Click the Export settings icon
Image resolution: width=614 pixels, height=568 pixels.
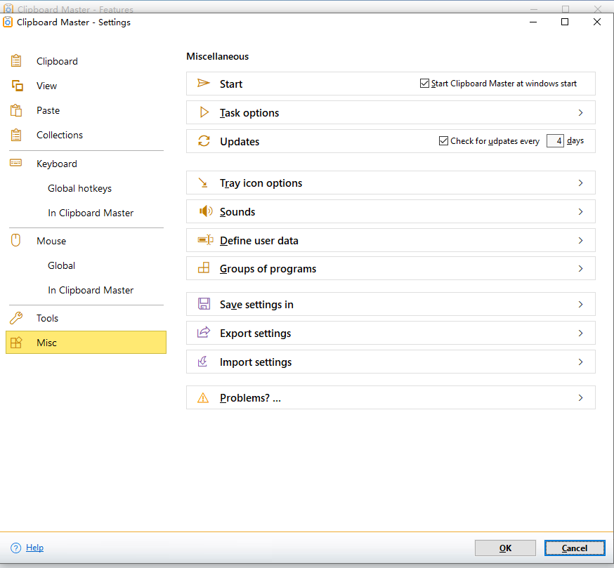pyautogui.click(x=204, y=332)
